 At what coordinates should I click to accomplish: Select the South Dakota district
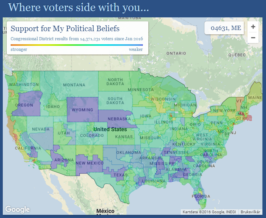tap(115, 101)
